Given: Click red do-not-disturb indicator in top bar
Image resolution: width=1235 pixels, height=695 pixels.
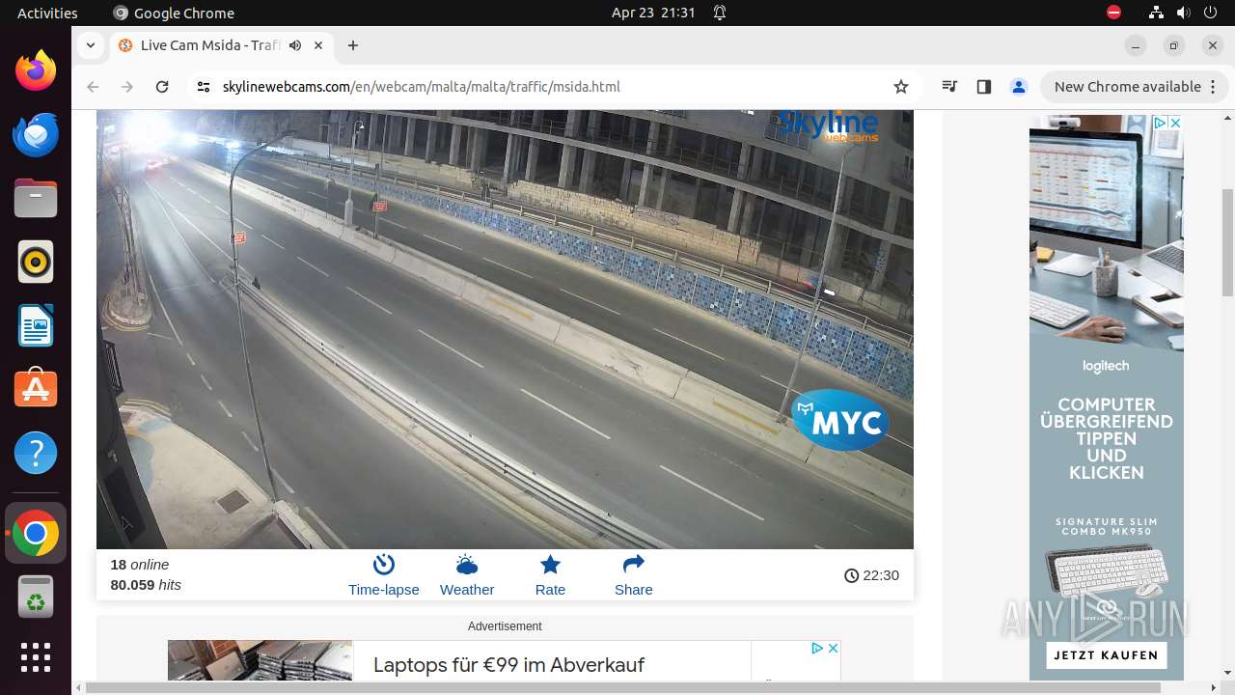Looking at the screenshot, I should [1114, 13].
